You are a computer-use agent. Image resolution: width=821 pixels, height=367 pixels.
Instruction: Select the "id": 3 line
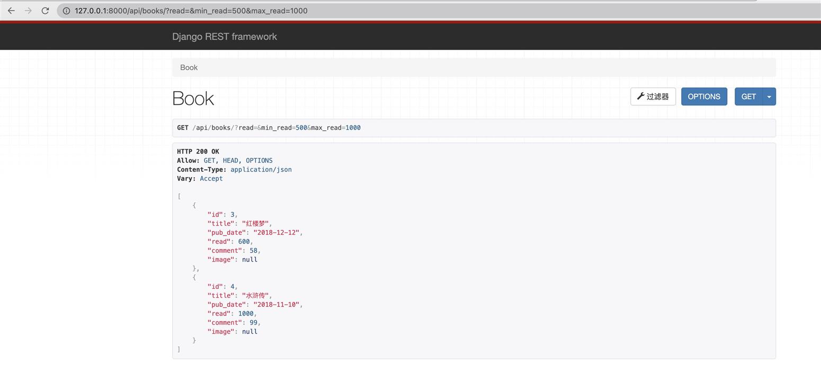(222, 214)
